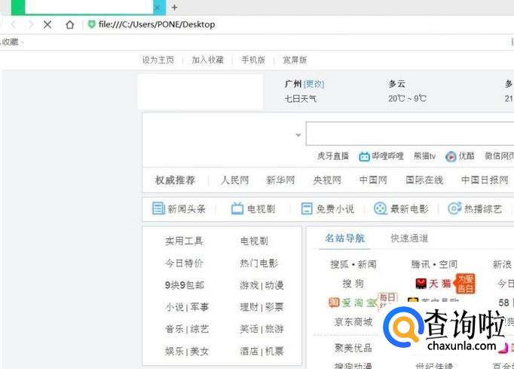The height and width of the screenshot is (369, 514).
Task: Open 国际在线 site
Action: tap(424, 180)
